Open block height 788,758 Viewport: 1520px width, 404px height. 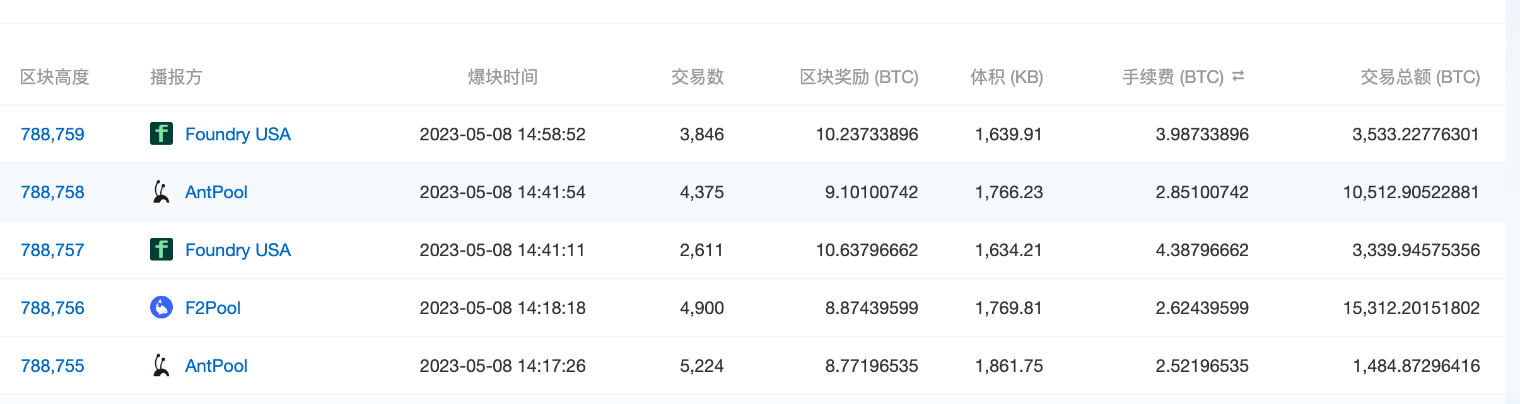tap(52, 192)
